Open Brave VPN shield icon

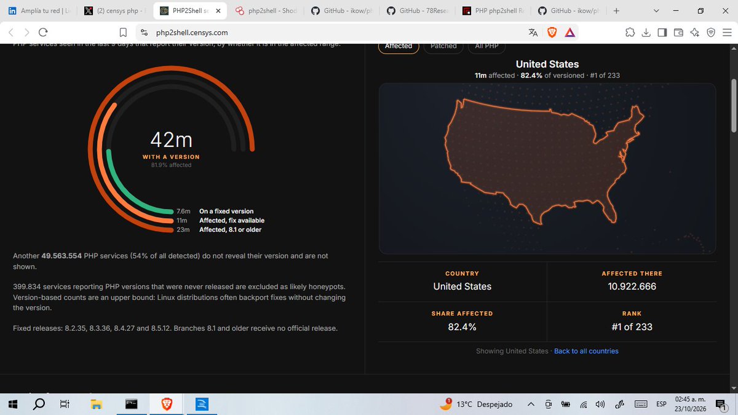(x=711, y=33)
